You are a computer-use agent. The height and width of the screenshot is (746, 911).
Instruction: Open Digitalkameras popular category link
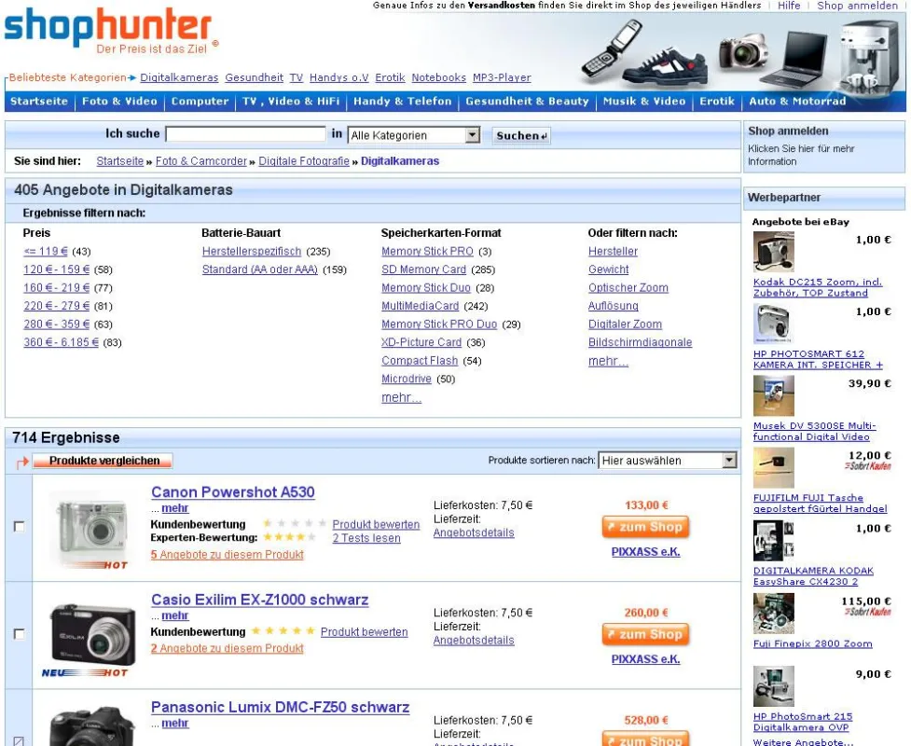(179, 77)
